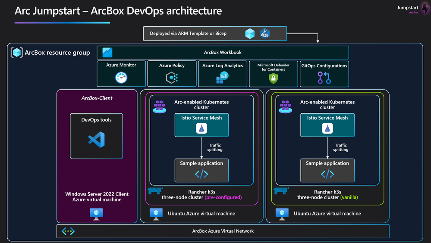Image resolution: width=431 pixels, height=243 pixels.
Task: Click the Windows Server client VM monitor icon
Action: click(x=96, y=214)
